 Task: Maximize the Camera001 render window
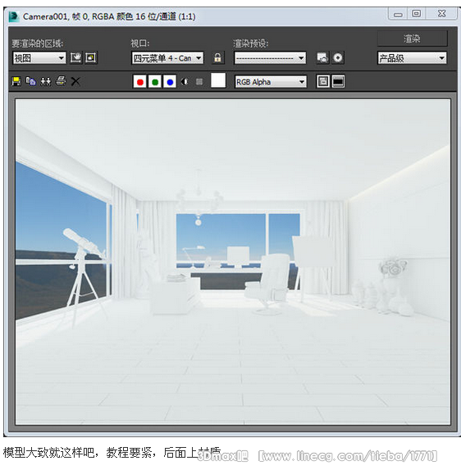click(x=417, y=14)
